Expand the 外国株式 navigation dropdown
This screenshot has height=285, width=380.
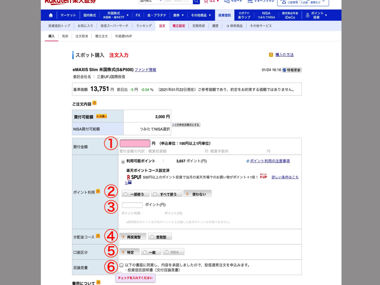click(x=114, y=15)
